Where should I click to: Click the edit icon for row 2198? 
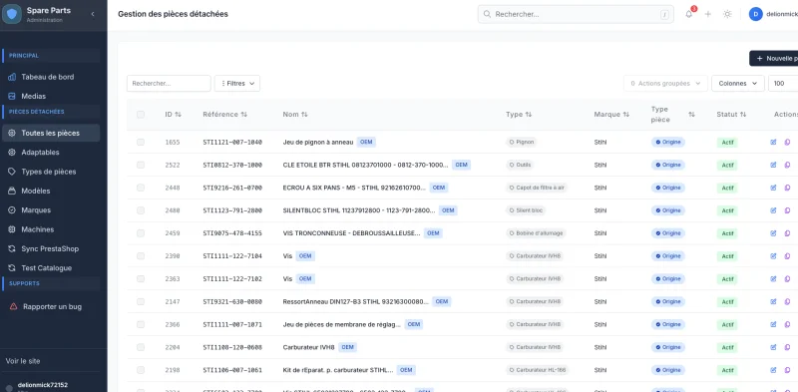pos(773,370)
